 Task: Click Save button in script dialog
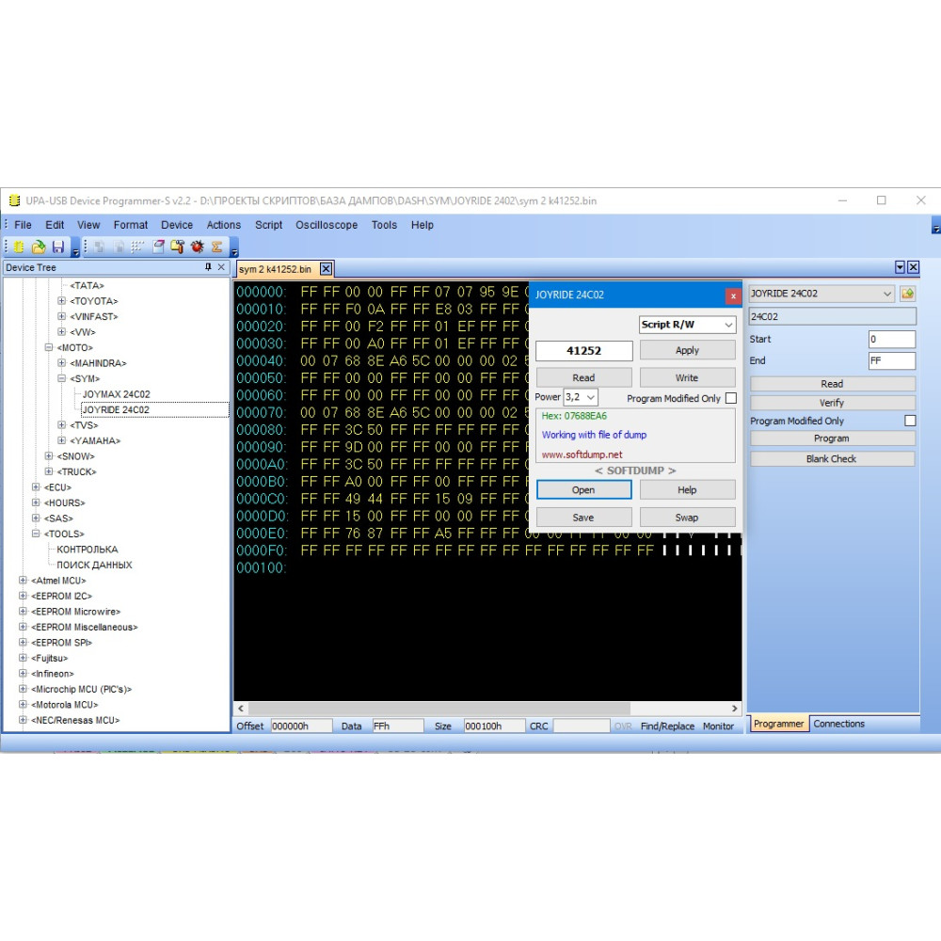583,518
